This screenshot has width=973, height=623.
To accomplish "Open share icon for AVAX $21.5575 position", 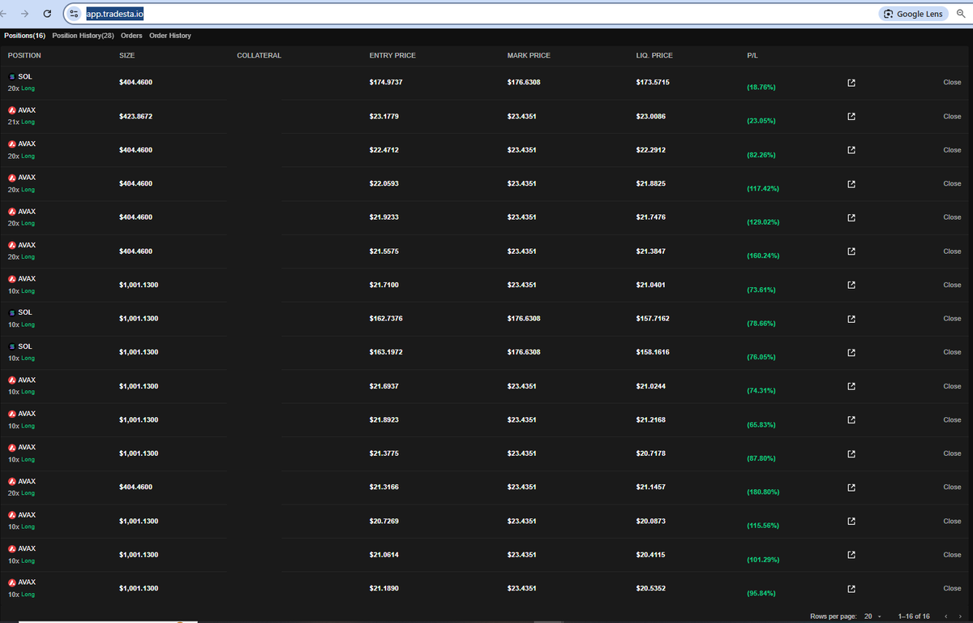I will click(851, 251).
